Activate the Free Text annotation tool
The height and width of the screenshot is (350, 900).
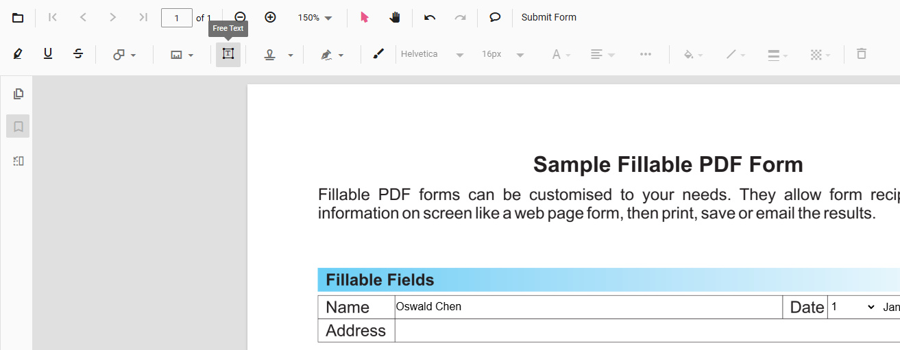[228, 54]
